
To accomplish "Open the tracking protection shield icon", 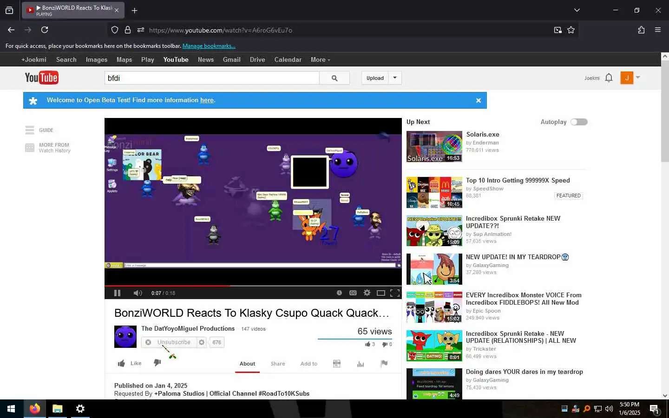I will coord(115,30).
